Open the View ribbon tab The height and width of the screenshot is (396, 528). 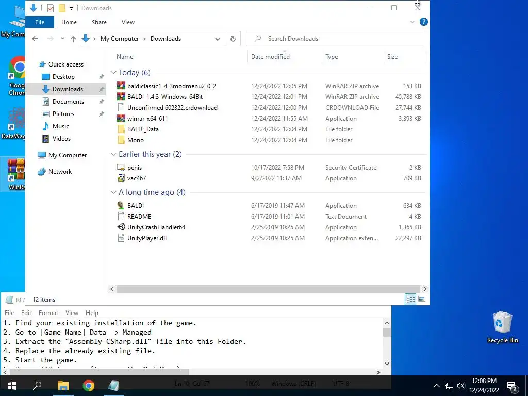[128, 22]
